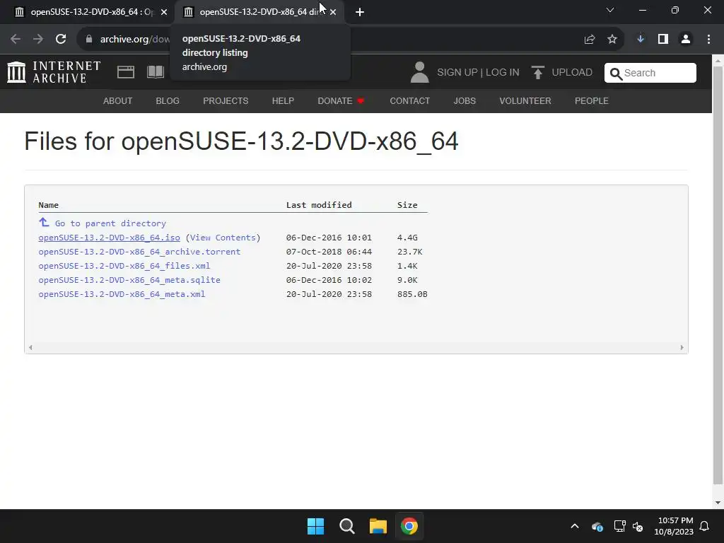Open the _meta.xml file link
The height and width of the screenshot is (543, 724).
pos(122,294)
